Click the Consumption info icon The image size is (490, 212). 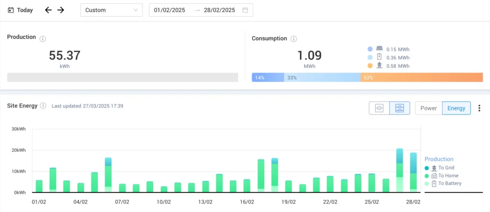coord(293,39)
